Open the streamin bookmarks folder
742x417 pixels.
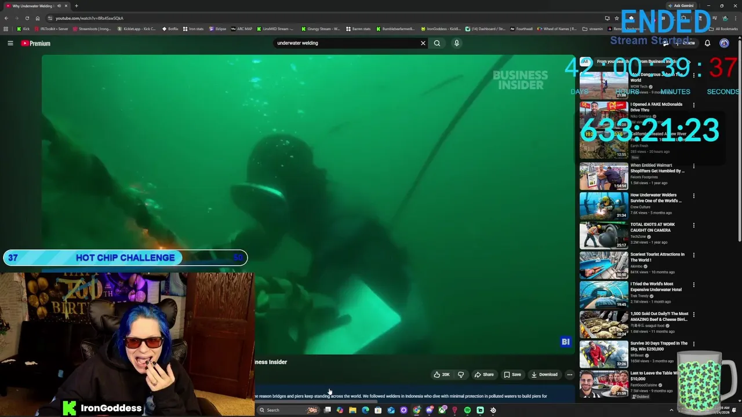coord(592,29)
